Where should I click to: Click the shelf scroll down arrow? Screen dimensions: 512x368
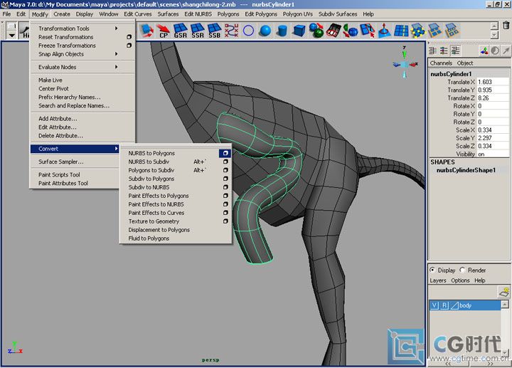pyautogui.click(x=494, y=35)
